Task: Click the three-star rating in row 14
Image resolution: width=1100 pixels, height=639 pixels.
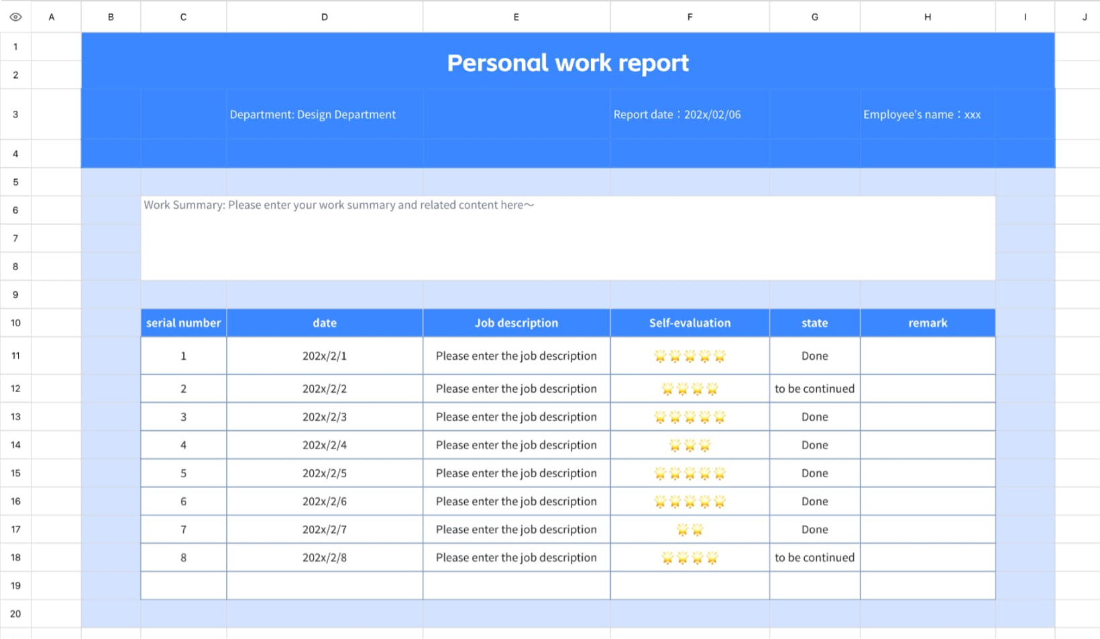Action: click(x=690, y=445)
